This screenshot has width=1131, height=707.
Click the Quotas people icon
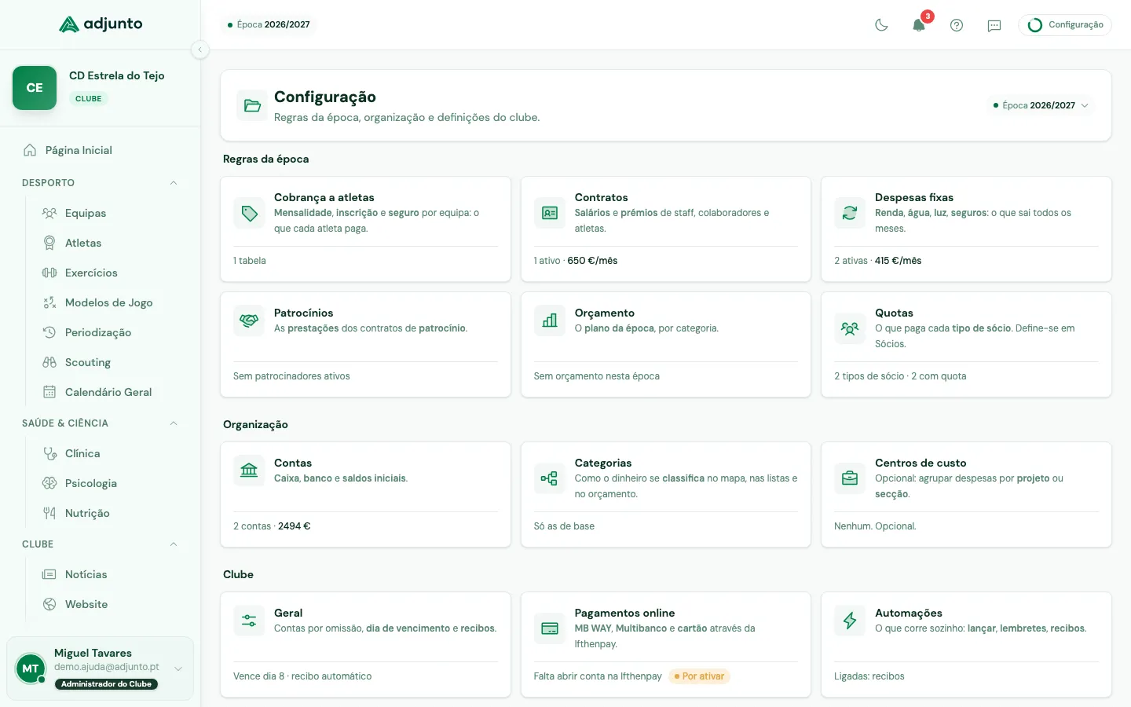point(850,328)
